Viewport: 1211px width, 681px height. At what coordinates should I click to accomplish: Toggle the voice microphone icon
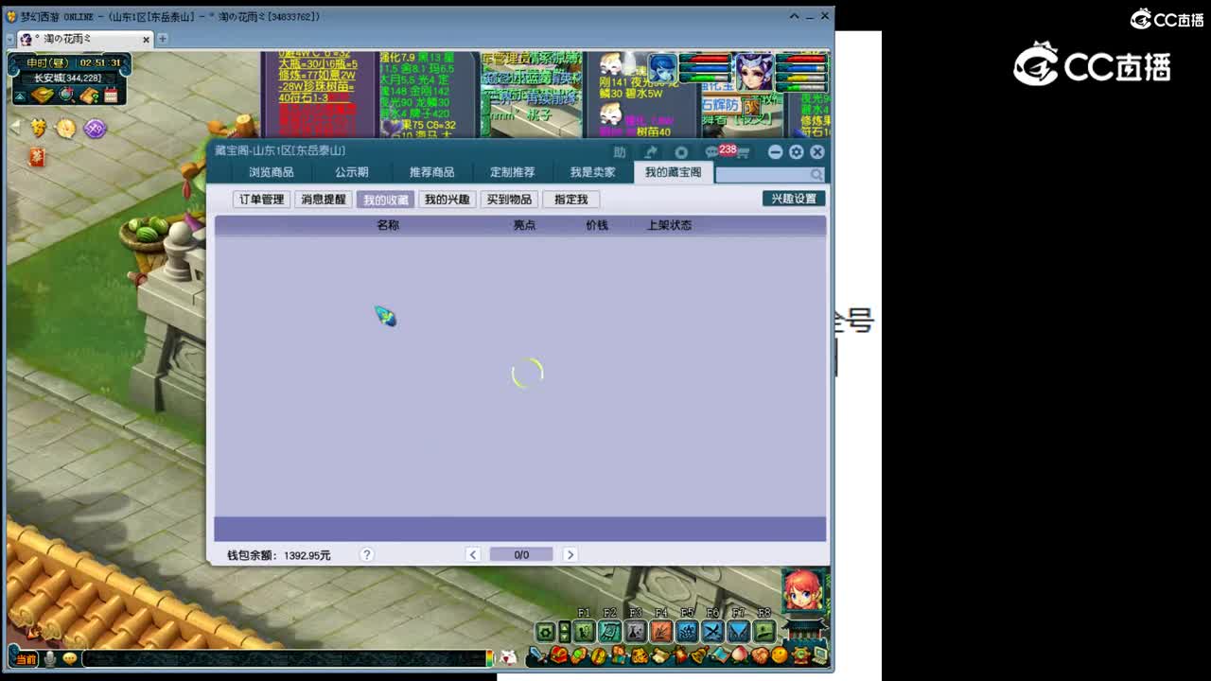pyautogui.click(x=49, y=658)
